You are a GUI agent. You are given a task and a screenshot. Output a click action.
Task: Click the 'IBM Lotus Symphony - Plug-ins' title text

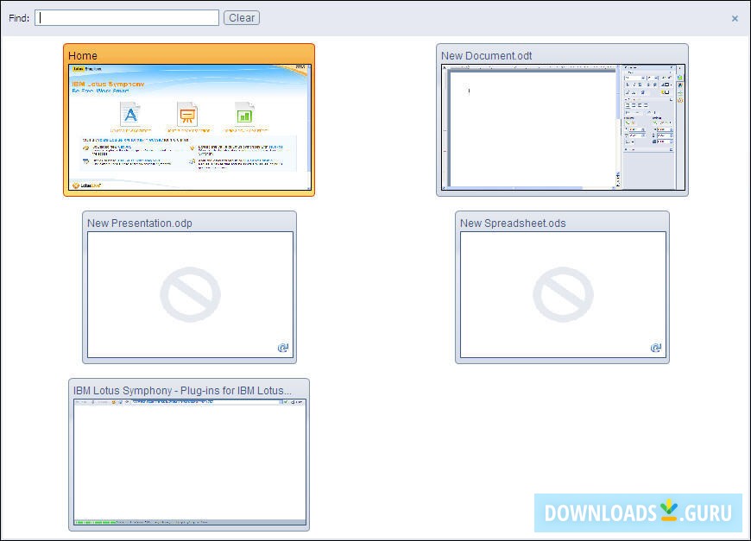(x=182, y=391)
